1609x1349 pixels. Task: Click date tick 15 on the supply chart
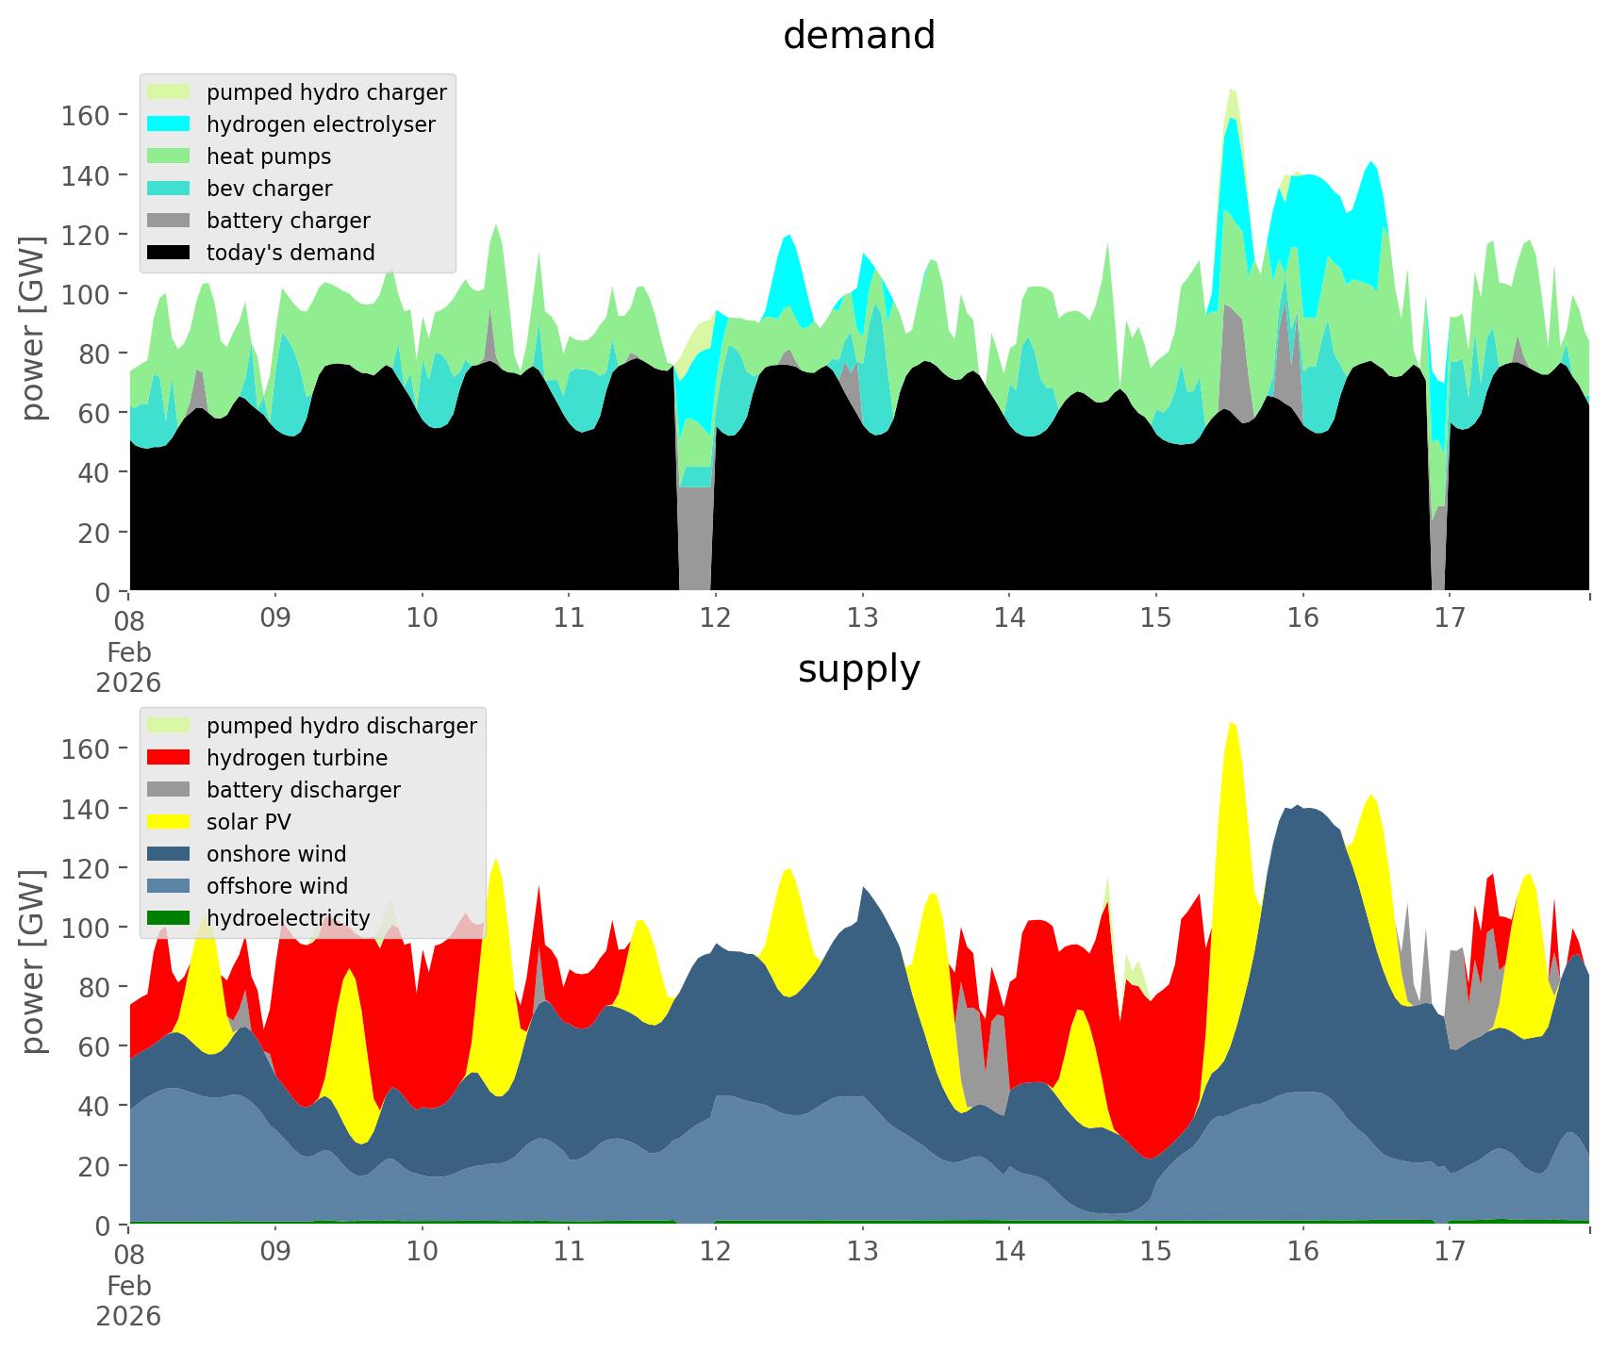coord(1155,1252)
